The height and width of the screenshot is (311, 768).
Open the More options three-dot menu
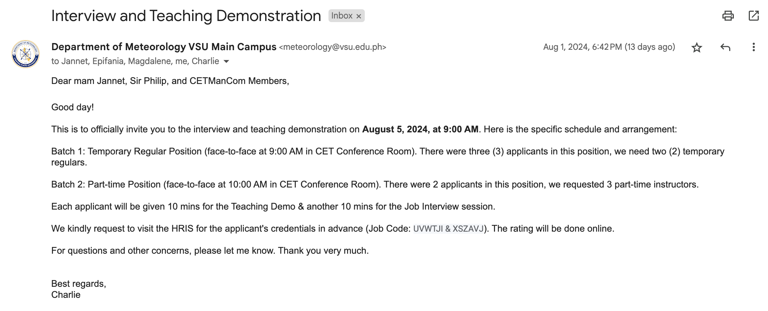pyautogui.click(x=753, y=47)
